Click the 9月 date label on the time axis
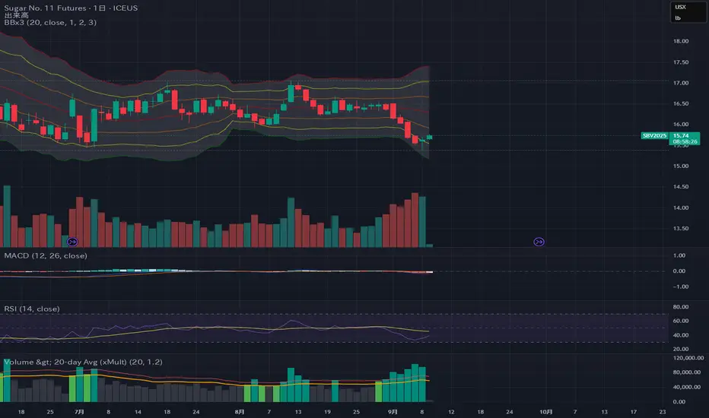Viewport: 709px width, 418px height. pyautogui.click(x=393, y=412)
